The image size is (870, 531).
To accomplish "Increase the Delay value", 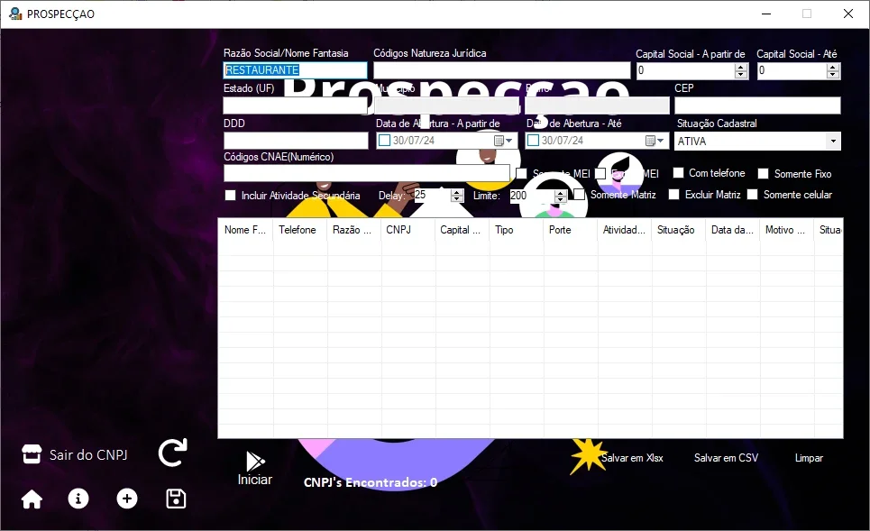I will click(457, 192).
